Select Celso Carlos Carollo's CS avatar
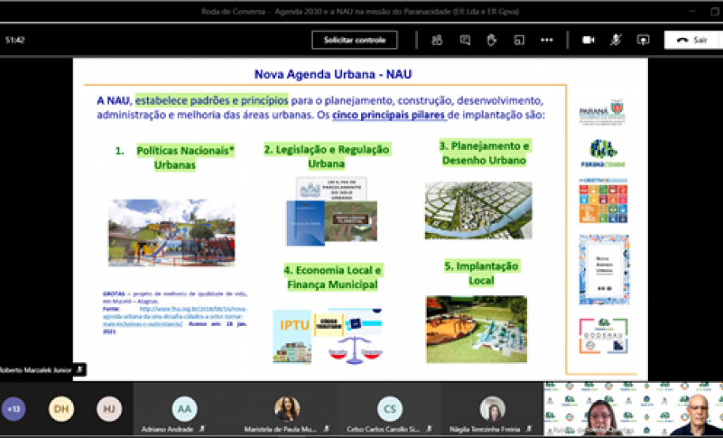 point(390,409)
